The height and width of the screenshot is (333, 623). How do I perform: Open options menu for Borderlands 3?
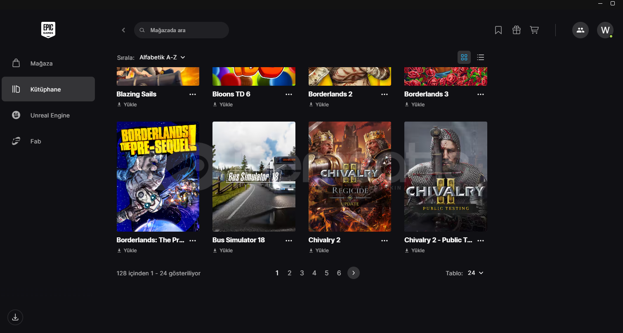(481, 94)
